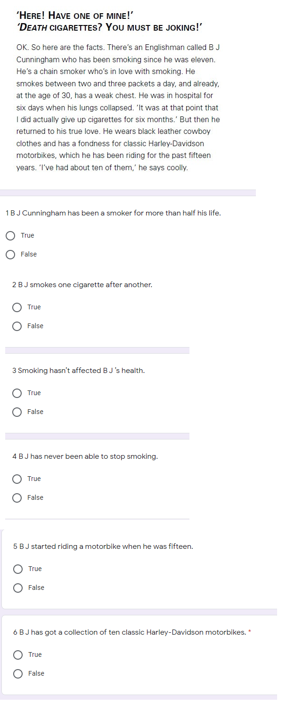The height and width of the screenshot is (704, 287).
Task: Choose True for question 2 one cigarette after another
Action: point(17,307)
